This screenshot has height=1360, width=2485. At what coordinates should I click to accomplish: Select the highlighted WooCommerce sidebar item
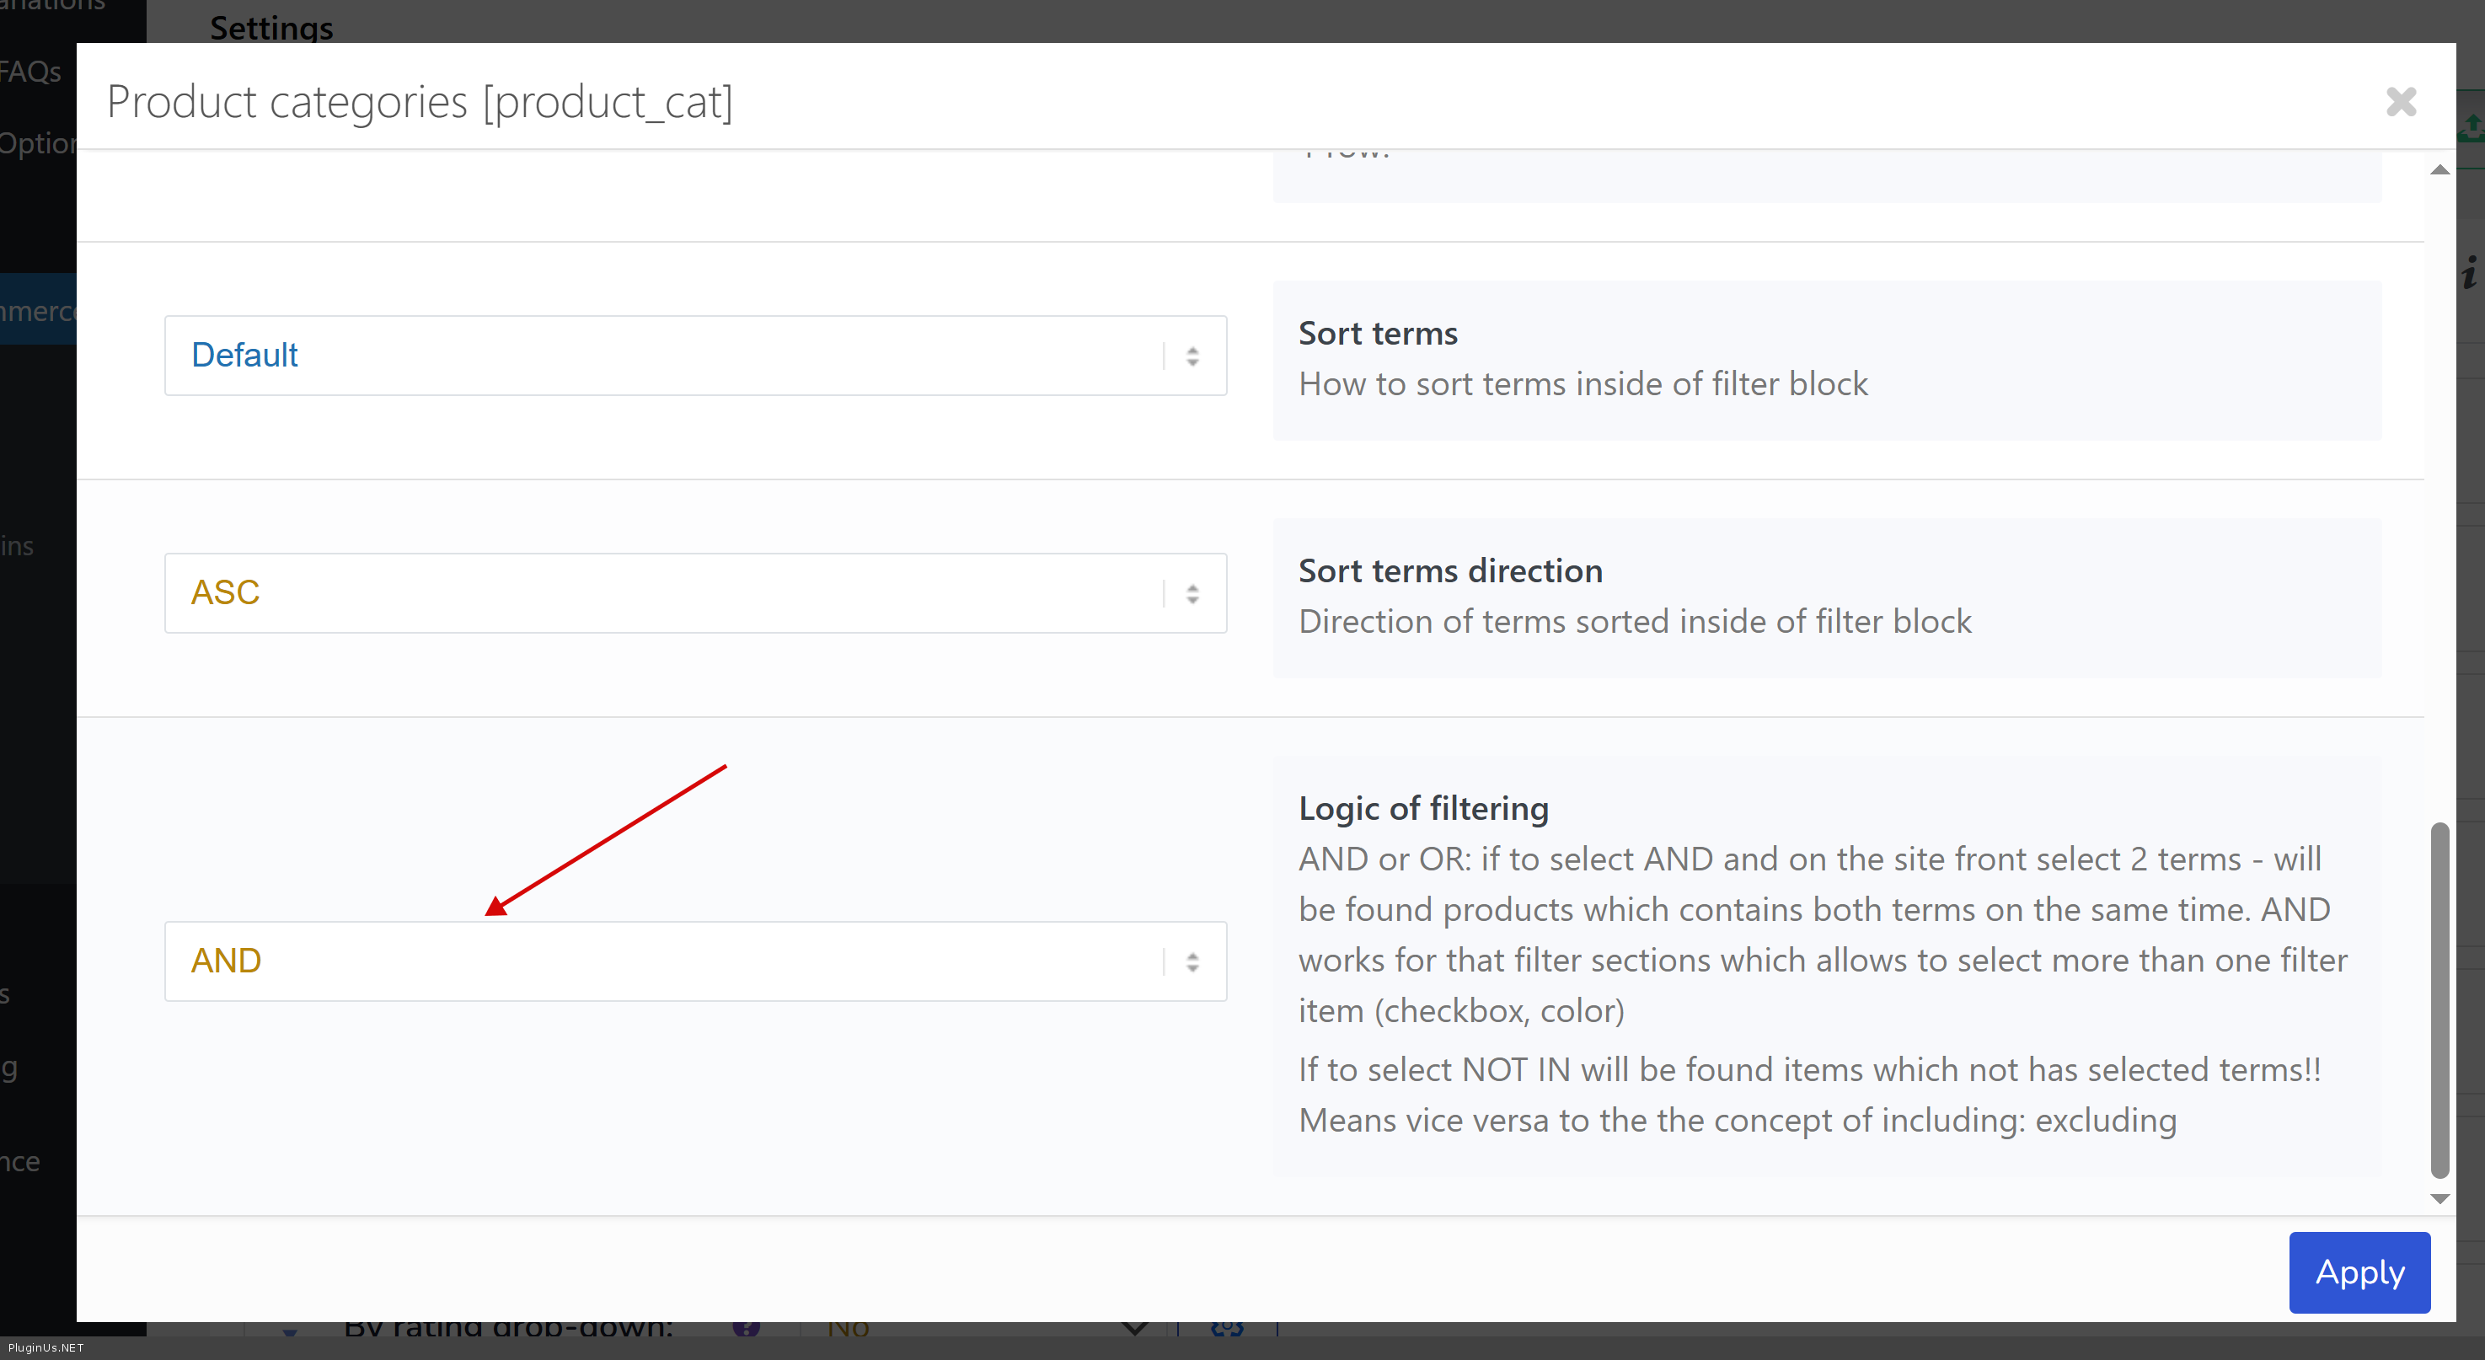37,311
